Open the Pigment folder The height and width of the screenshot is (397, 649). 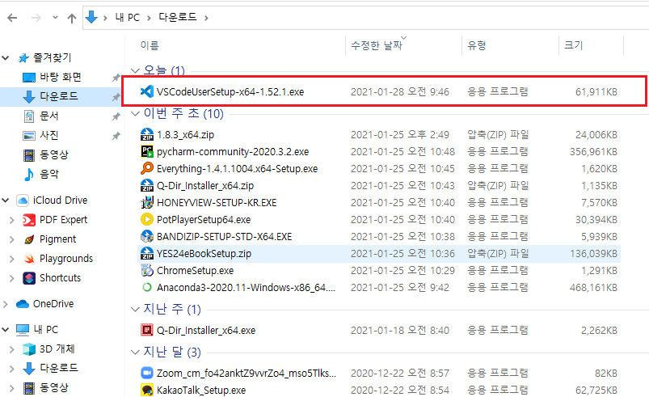58,239
